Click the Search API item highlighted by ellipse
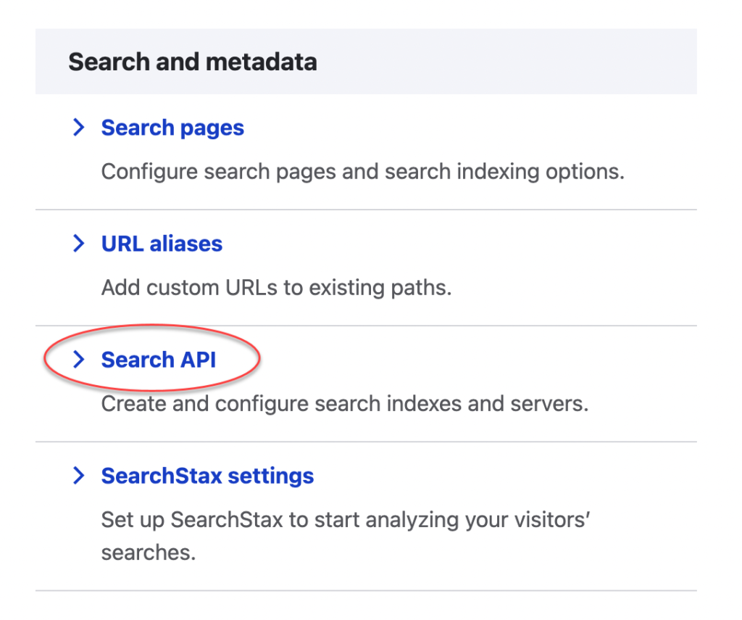Viewport: 742px width, 620px height. click(157, 360)
